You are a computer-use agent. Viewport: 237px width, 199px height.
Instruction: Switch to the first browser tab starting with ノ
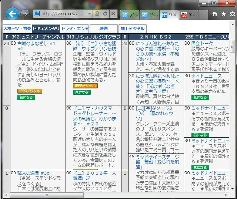pos(130,15)
